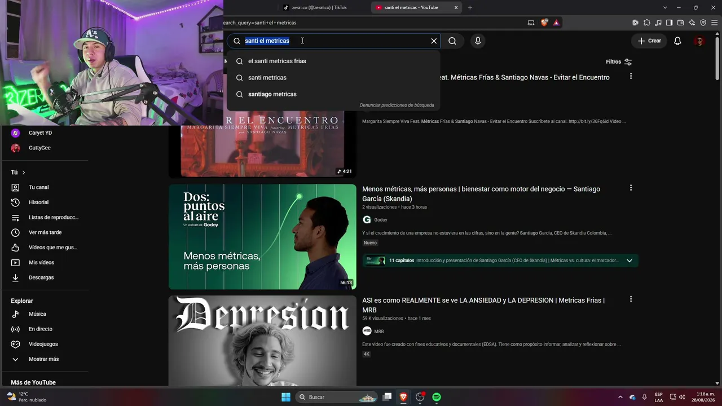Open Task View on the taskbar
Image resolution: width=722 pixels, height=406 pixels.
(387, 397)
